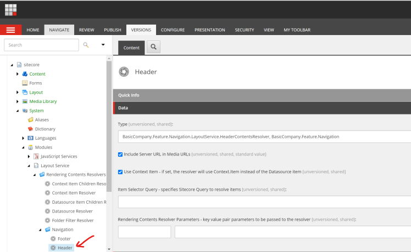Uncheck Include Server URL in Media URLs
This screenshot has height=252, width=411.
[121, 154]
